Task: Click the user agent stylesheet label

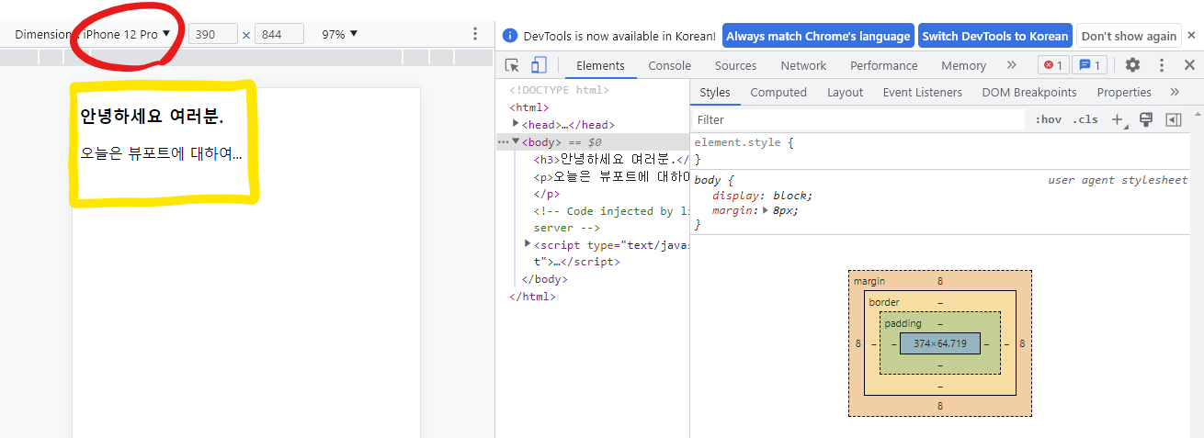Action: pyautogui.click(x=1118, y=180)
